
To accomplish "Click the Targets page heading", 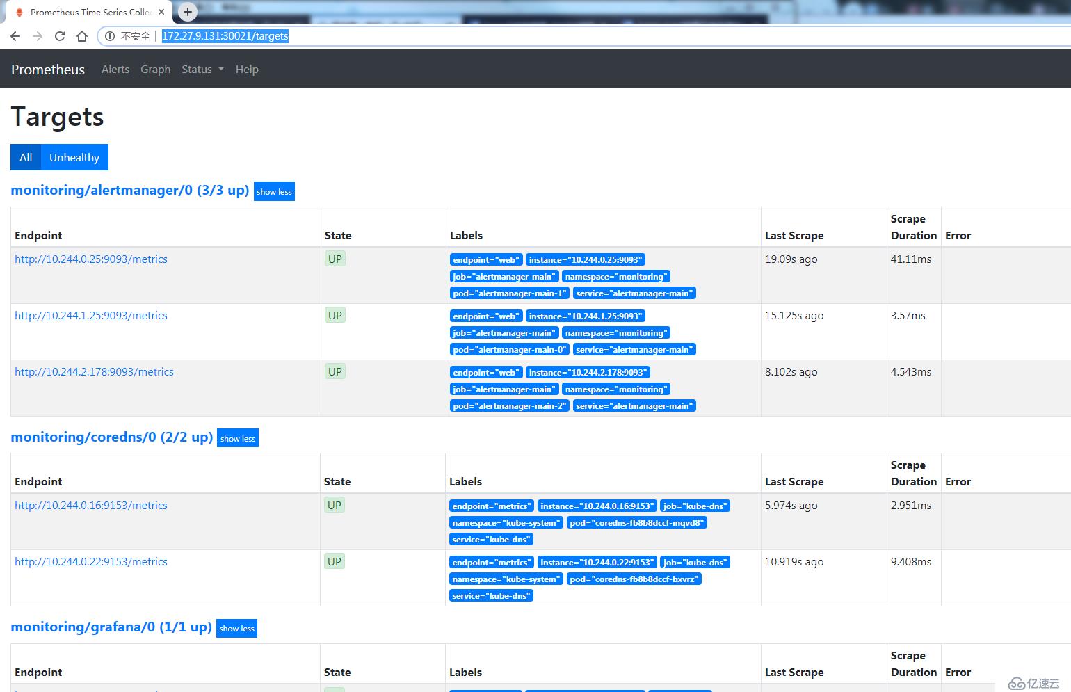I will (x=58, y=118).
